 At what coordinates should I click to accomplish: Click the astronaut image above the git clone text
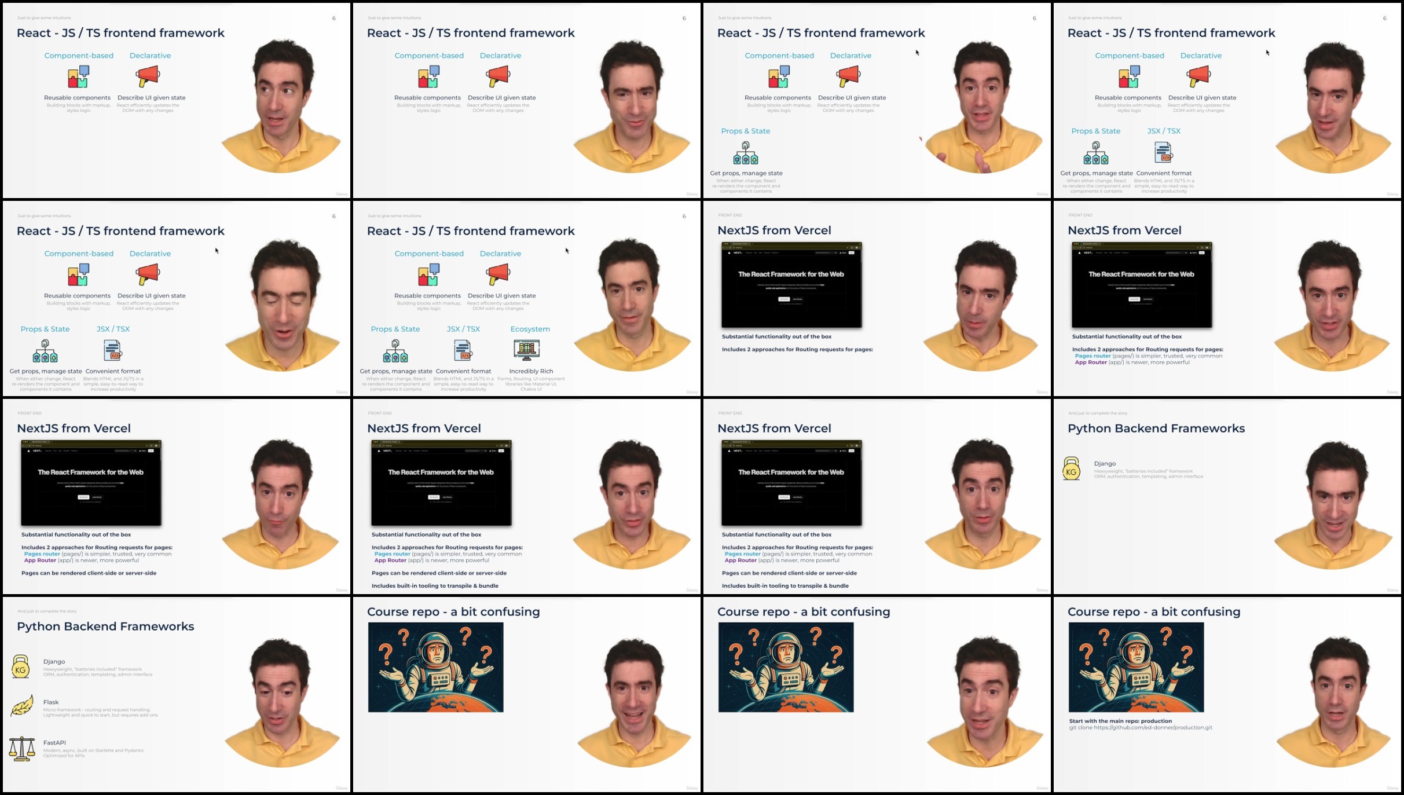pos(1135,667)
